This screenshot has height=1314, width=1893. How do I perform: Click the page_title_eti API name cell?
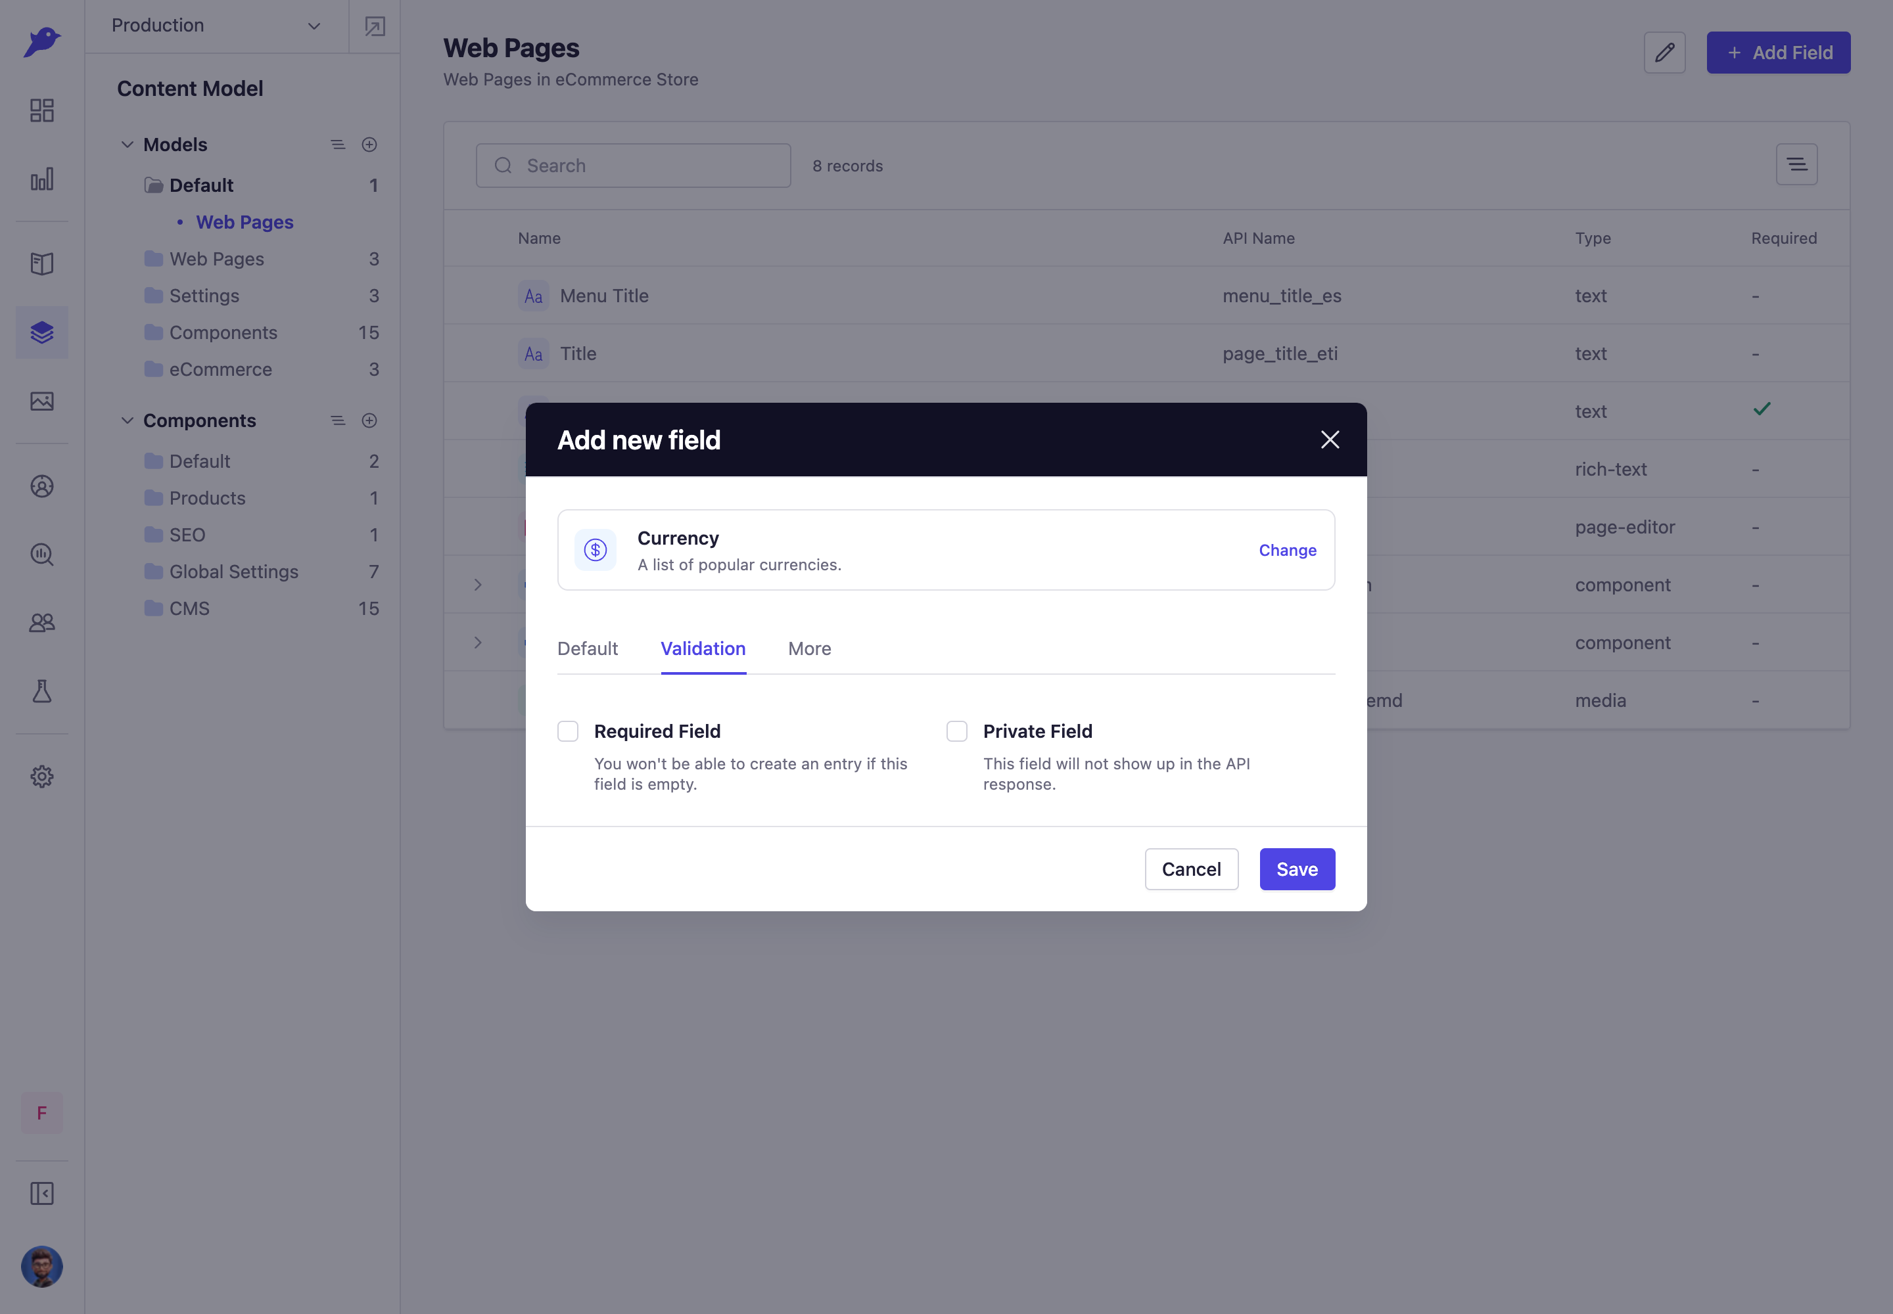pos(1279,354)
